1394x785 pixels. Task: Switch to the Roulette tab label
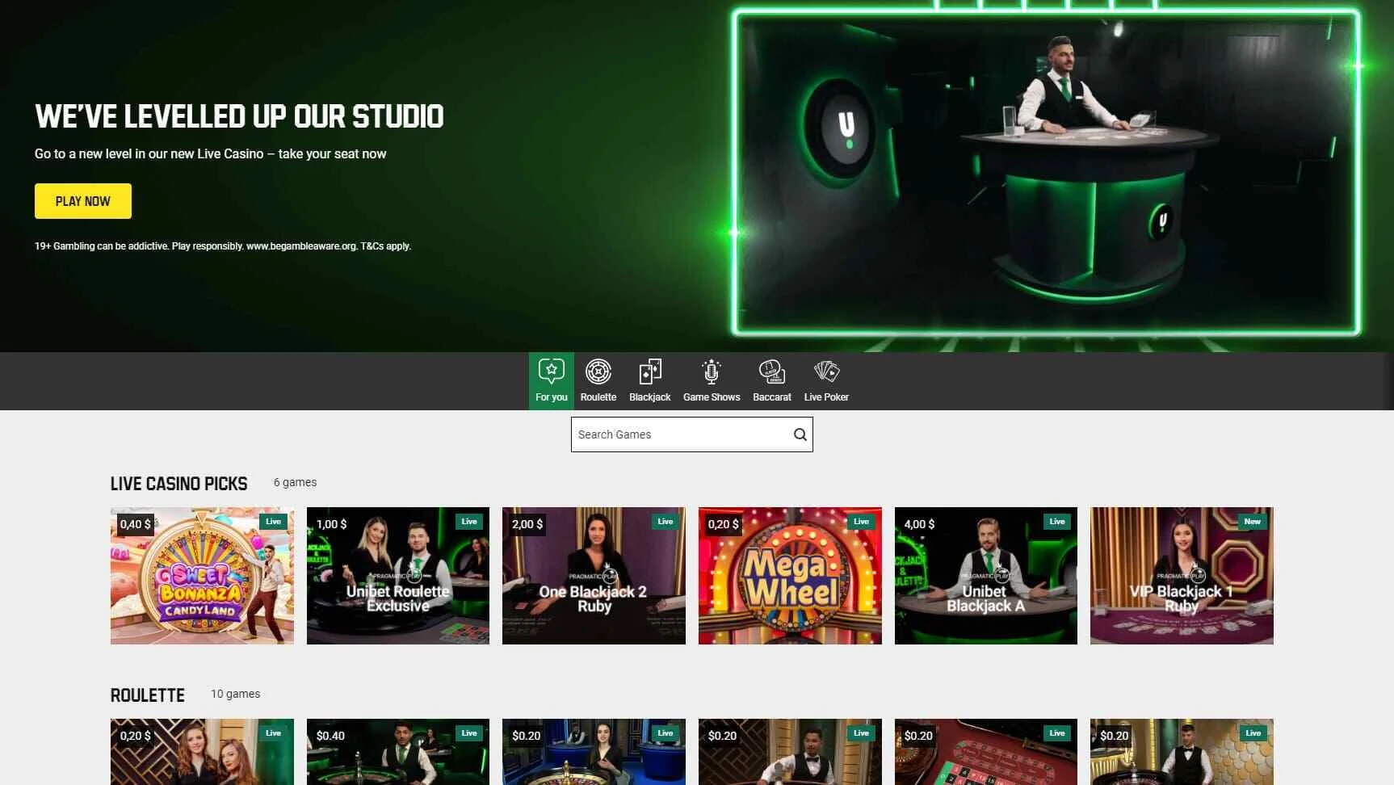[598, 397]
